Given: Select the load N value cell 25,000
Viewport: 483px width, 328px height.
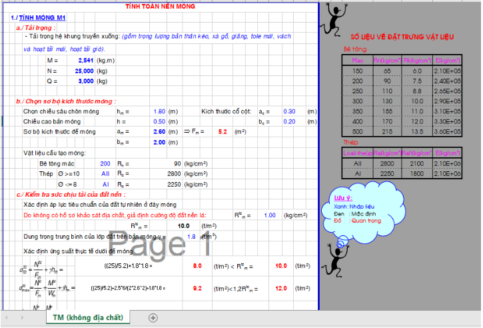Looking at the screenshot, I should (x=84, y=70).
